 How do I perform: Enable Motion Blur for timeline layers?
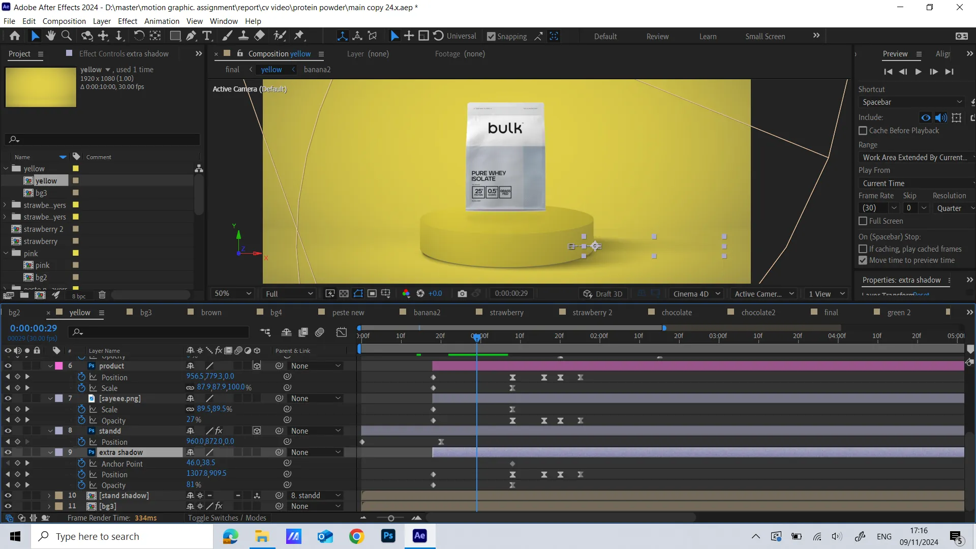pyautogui.click(x=320, y=332)
